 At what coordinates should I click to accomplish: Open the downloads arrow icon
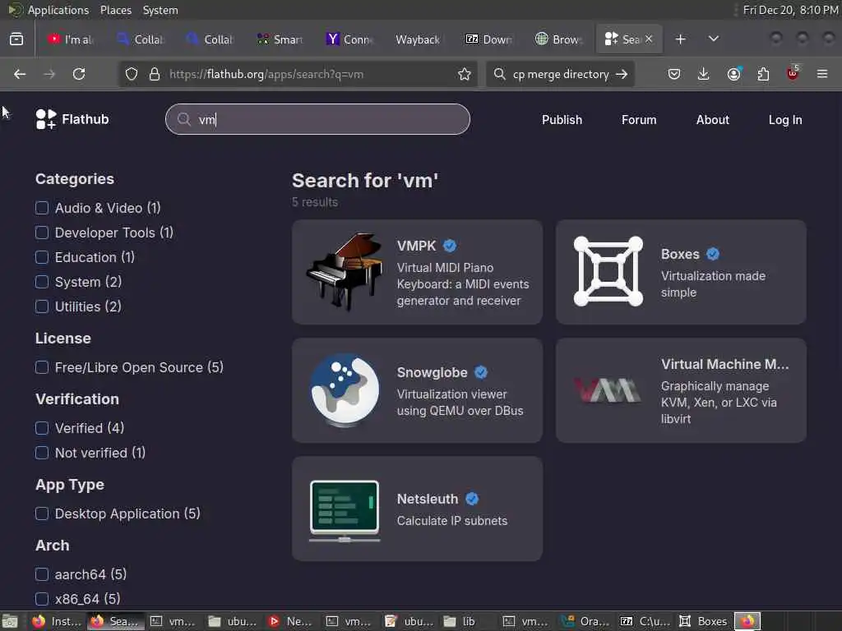click(704, 74)
